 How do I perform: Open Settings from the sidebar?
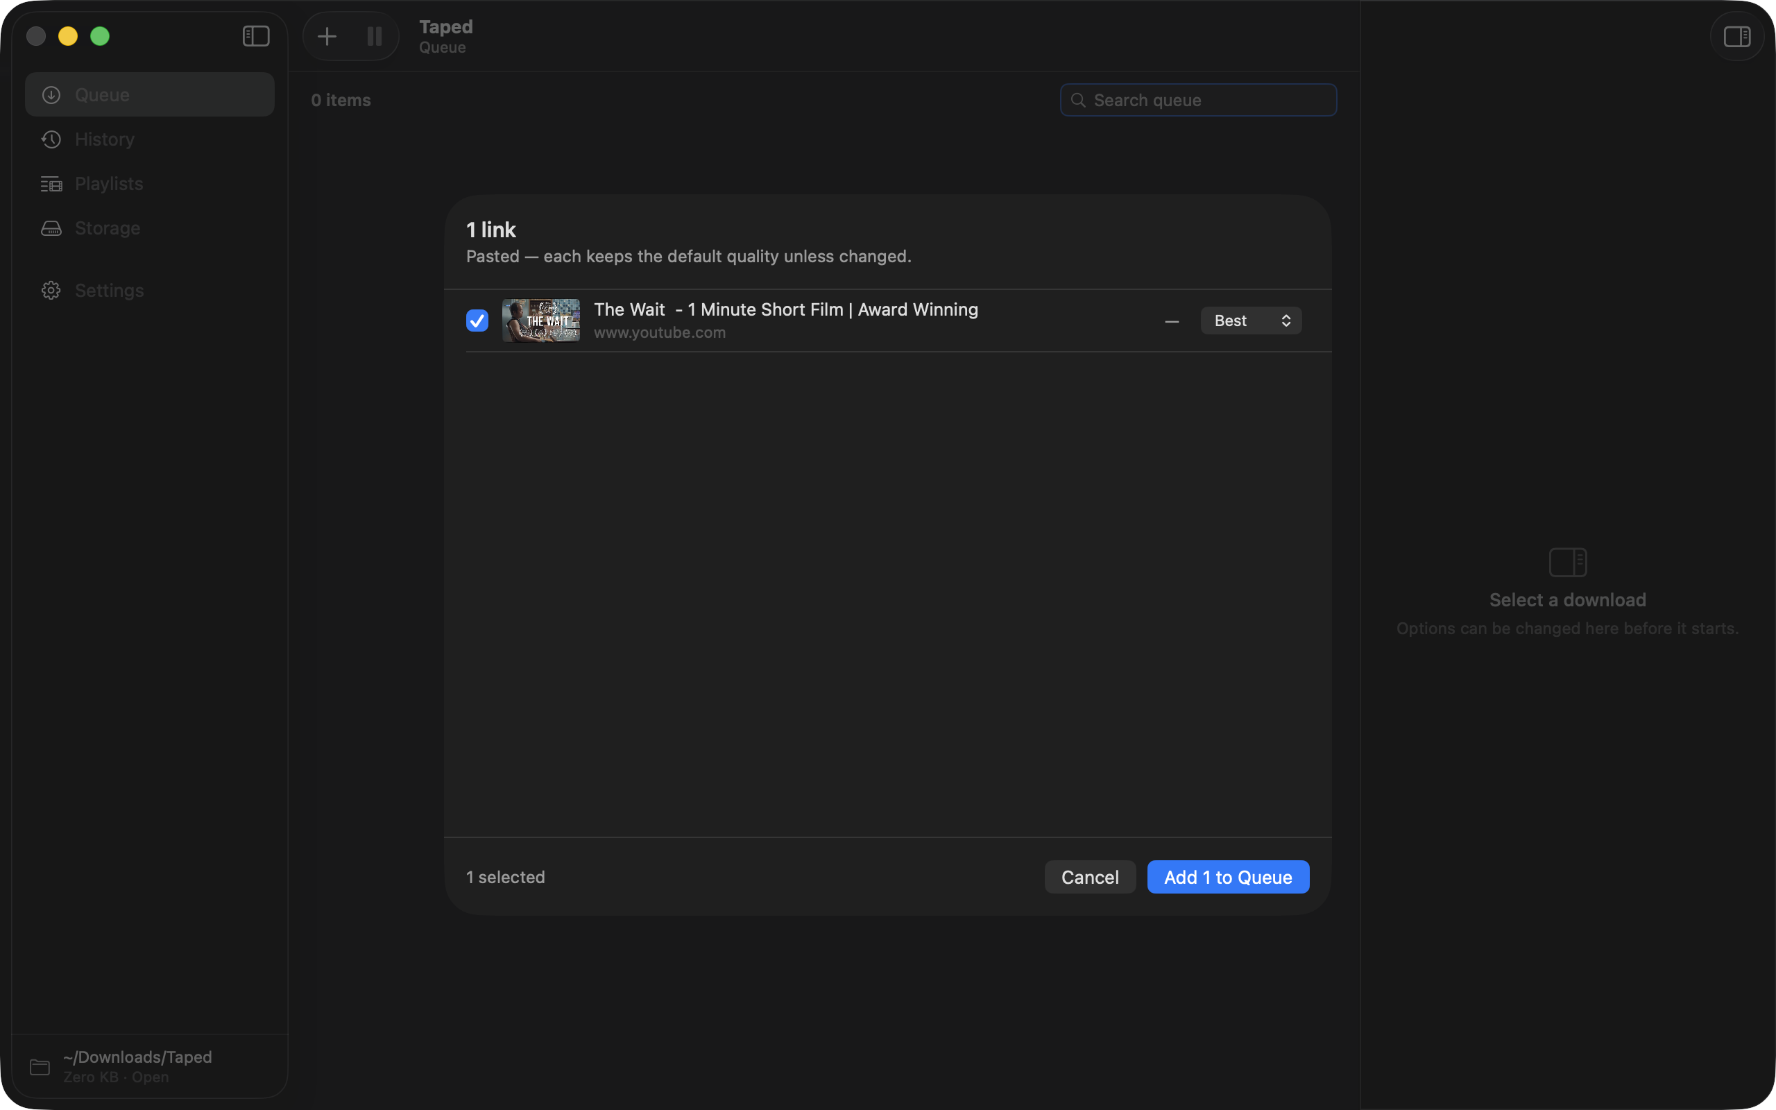point(150,291)
